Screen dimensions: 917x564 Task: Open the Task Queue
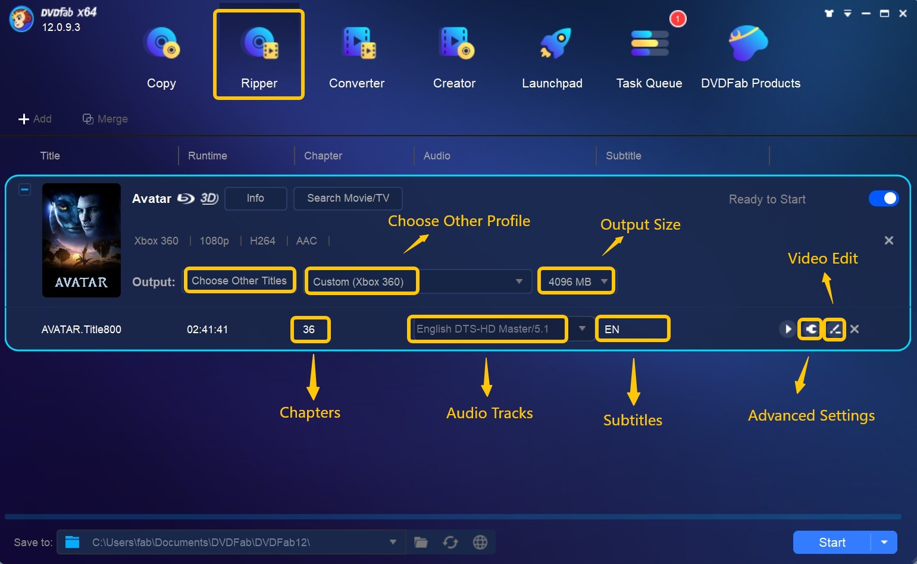click(649, 58)
